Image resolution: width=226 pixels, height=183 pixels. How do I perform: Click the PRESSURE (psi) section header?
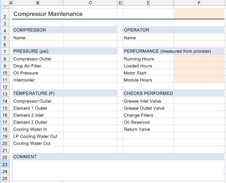[65, 51]
